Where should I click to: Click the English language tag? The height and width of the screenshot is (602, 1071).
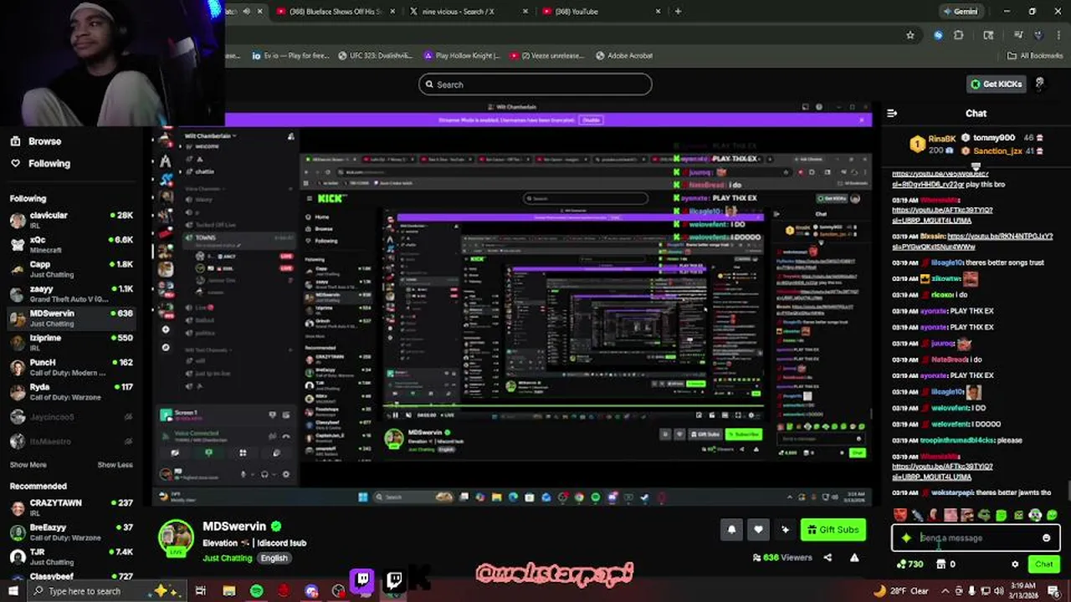274,558
